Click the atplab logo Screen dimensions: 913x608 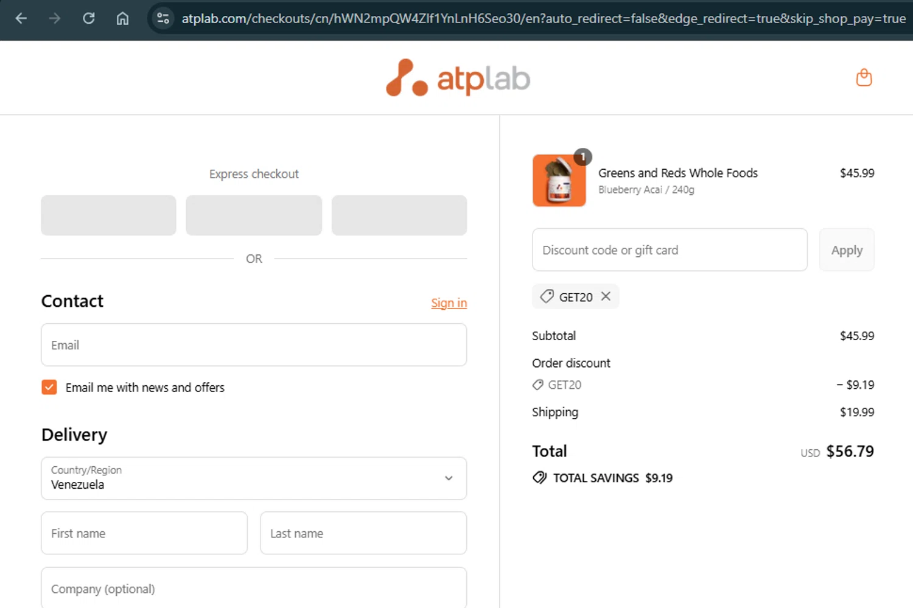pyautogui.click(x=458, y=78)
